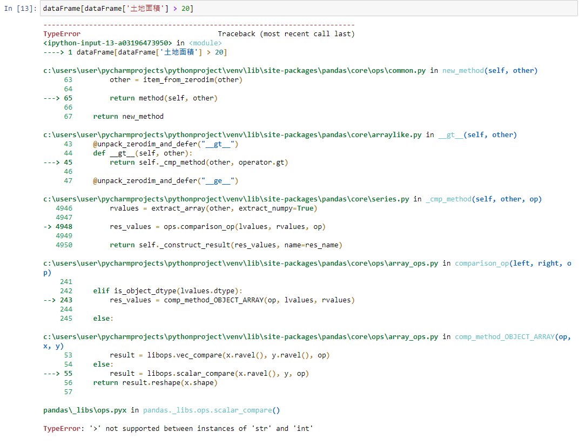Click the comp_method_OBJECT_ARRAY function name in header
The width and height of the screenshot is (579, 446).
504,337
